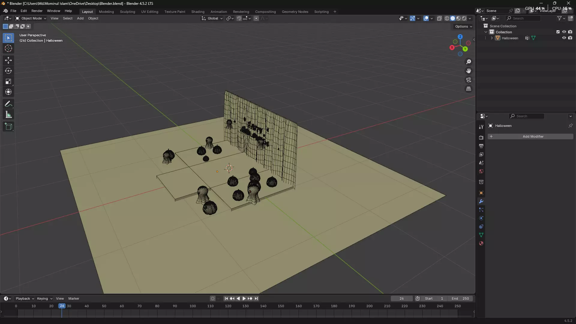Toggle the camera view icon
Viewport: 576px width, 324px height.
(468, 80)
